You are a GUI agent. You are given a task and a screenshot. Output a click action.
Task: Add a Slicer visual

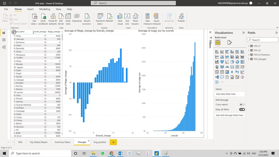(217, 72)
